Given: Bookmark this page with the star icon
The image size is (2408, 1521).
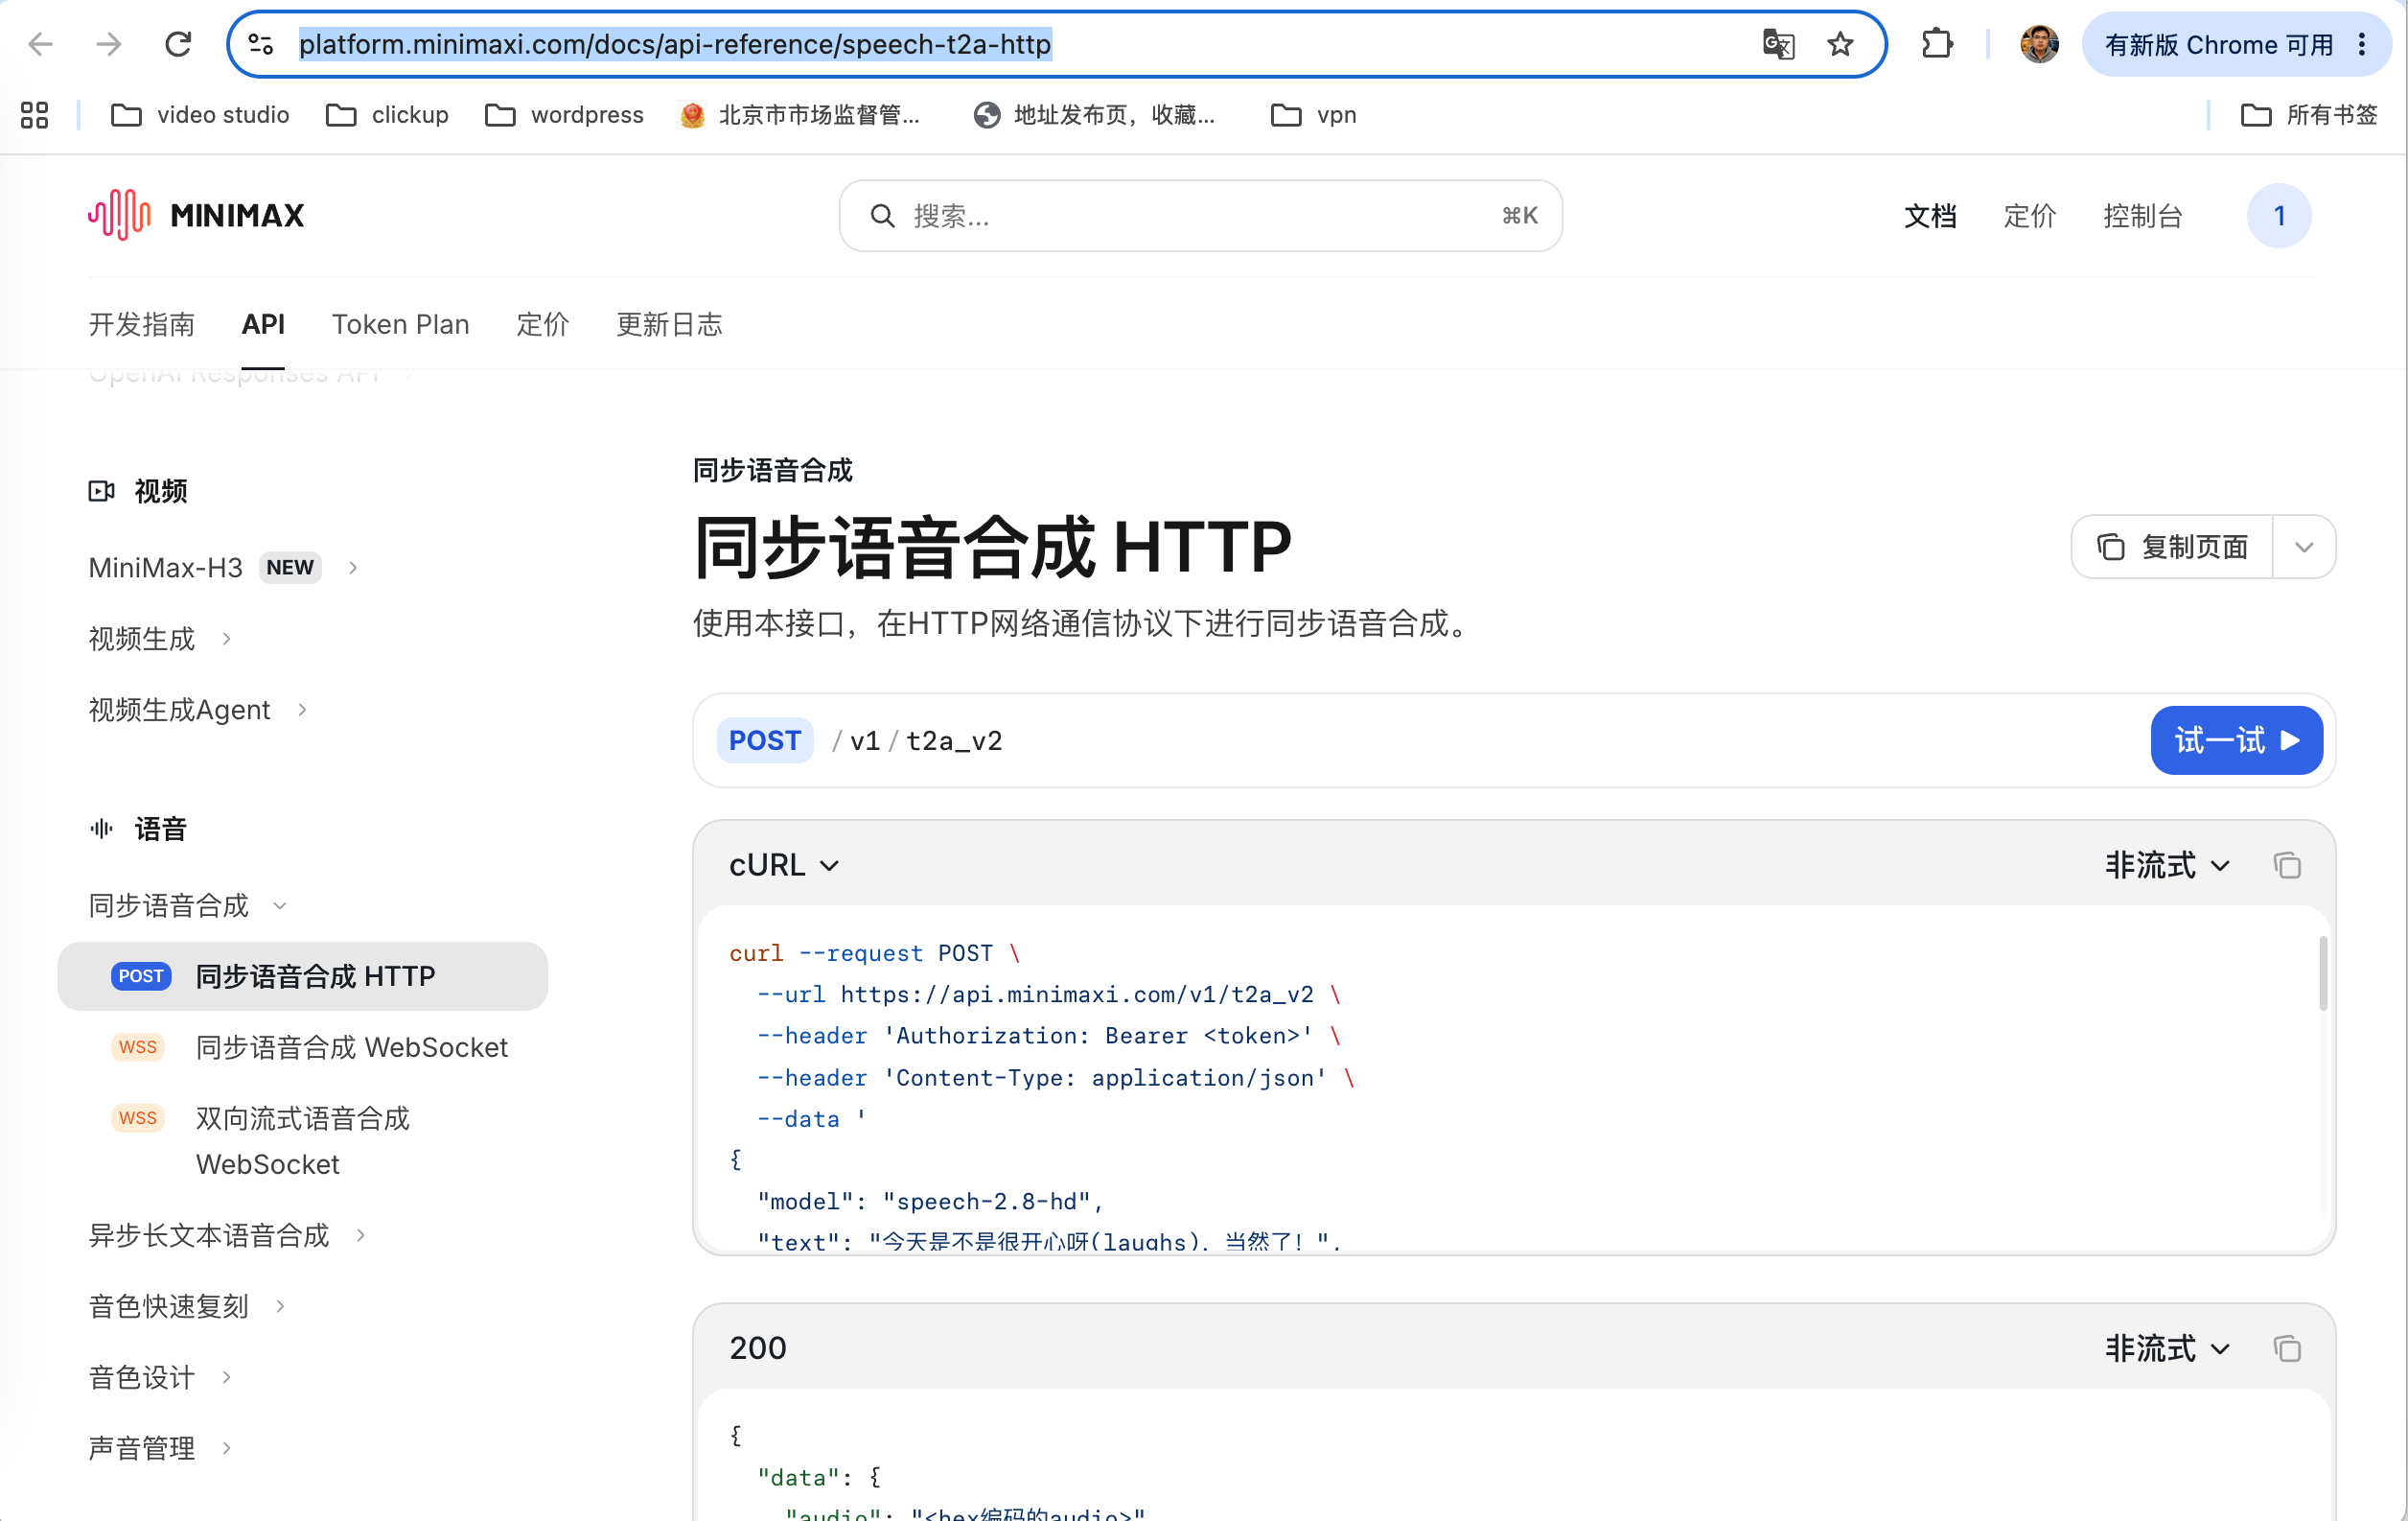Looking at the screenshot, I should click(1840, 44).
